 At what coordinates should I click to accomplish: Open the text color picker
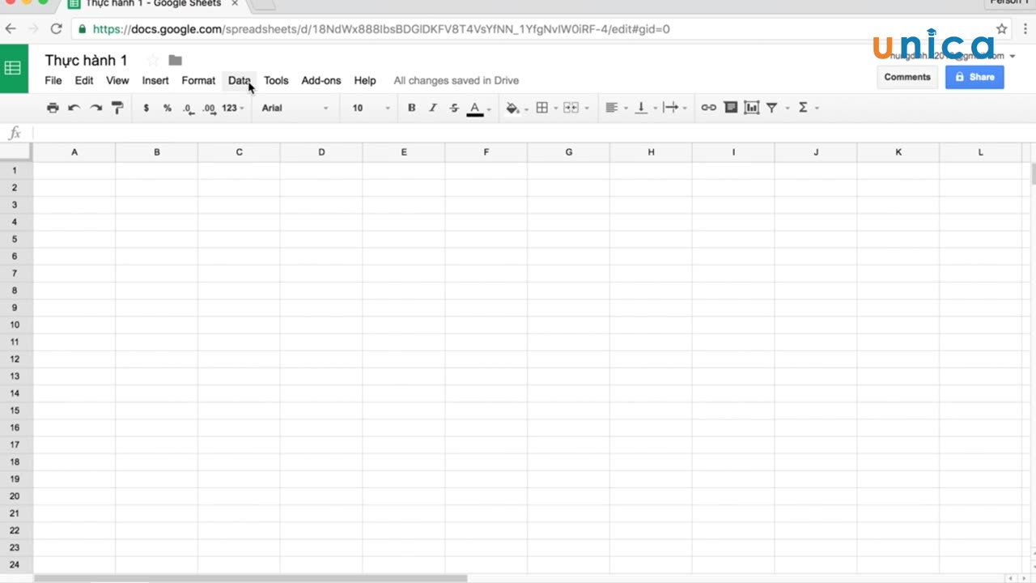click(475, 109)
